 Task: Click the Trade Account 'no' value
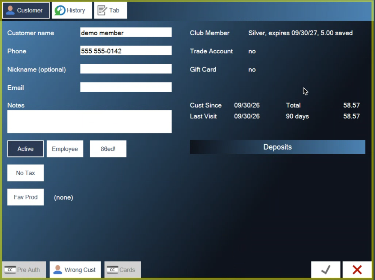pos(252,51)
